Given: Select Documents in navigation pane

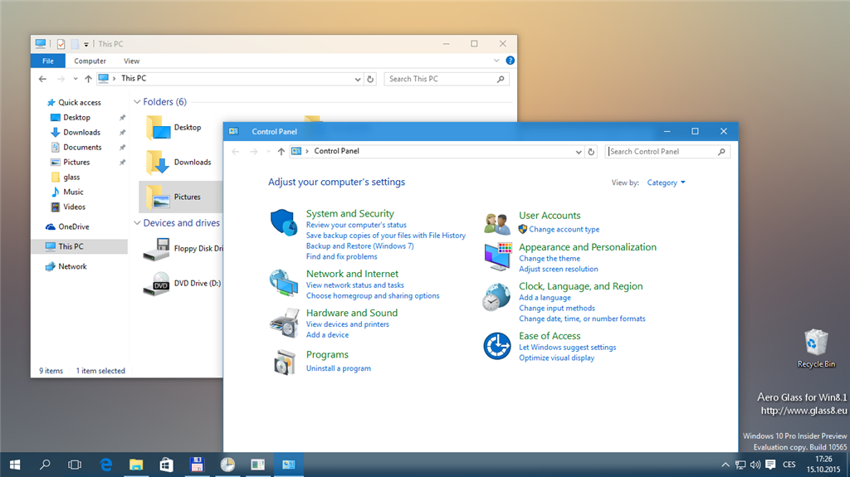Looking at the screenshot, I should [76, 147].
